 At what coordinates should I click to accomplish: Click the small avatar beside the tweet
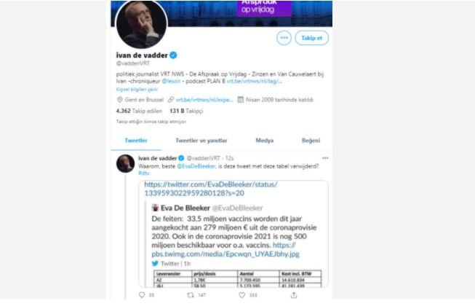pyautogui.click(x=125, y=163)
